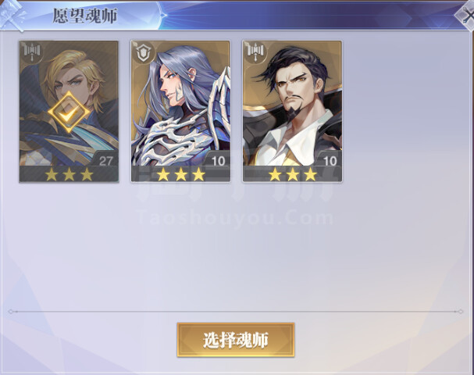This screenshot has width=474, height=375.
Task: Click the three-star rating under goateed character
Action: coord(293,174)
